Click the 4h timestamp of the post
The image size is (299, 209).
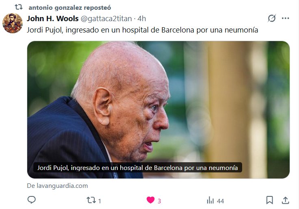click(x=142, y=19)
